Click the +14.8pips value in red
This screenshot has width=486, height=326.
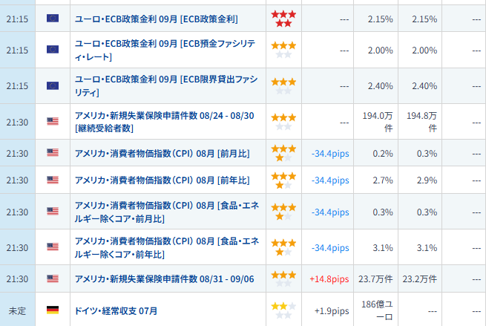tap(329, 278)
